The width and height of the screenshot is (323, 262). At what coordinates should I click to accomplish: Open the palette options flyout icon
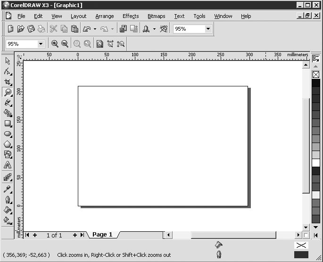316,59
